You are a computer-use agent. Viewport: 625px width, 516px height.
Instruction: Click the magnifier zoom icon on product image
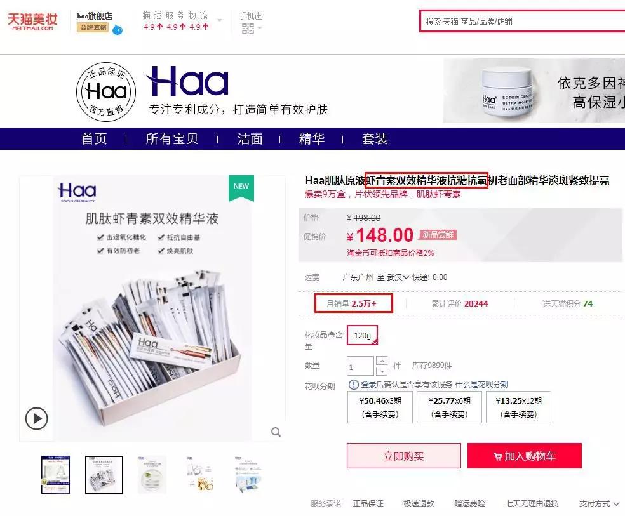click(276, 432)
